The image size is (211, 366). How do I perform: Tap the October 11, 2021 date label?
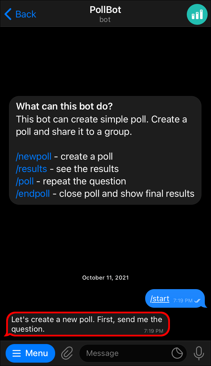tap(105, 278)
